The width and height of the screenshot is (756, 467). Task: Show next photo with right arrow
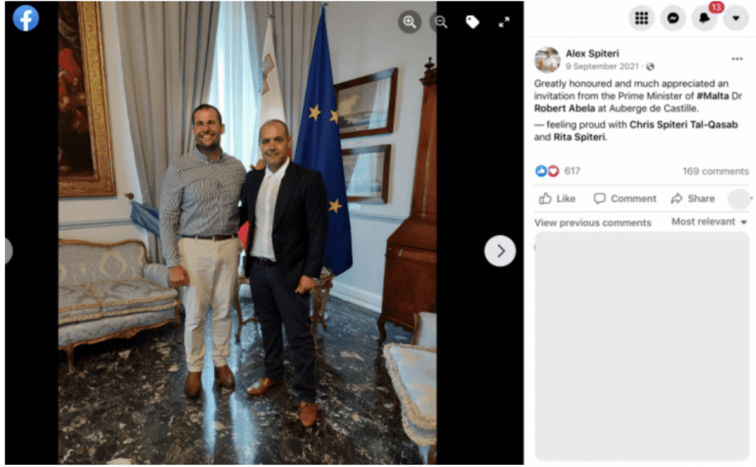[x=500, y=251]
